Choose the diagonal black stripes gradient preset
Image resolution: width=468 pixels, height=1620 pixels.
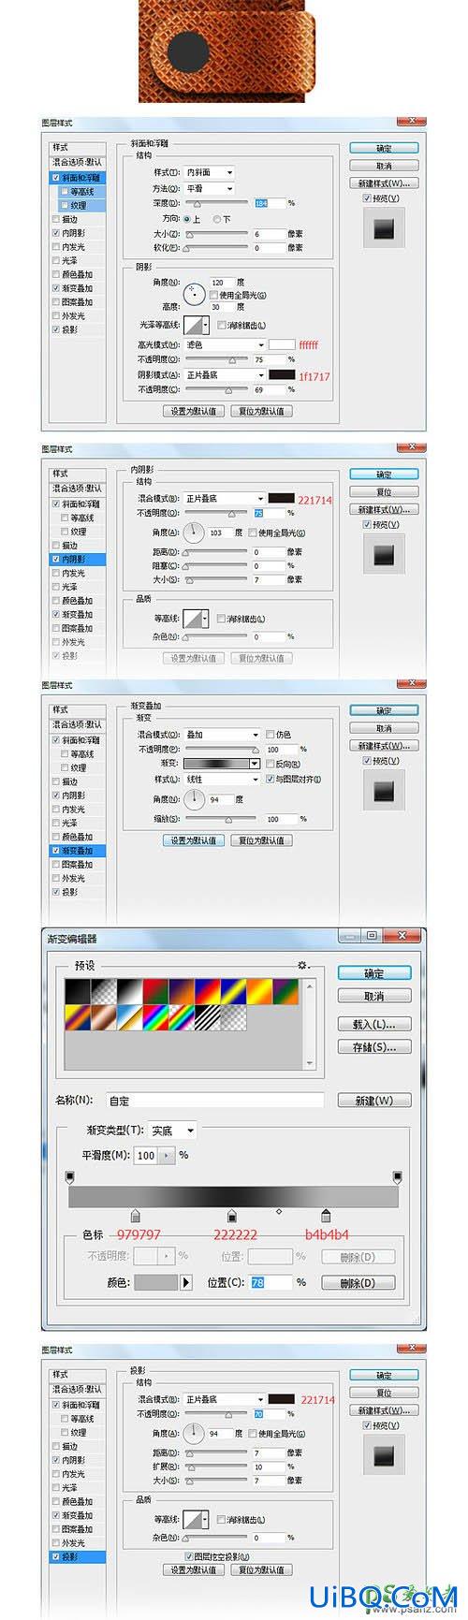[x=208, y=1018]
